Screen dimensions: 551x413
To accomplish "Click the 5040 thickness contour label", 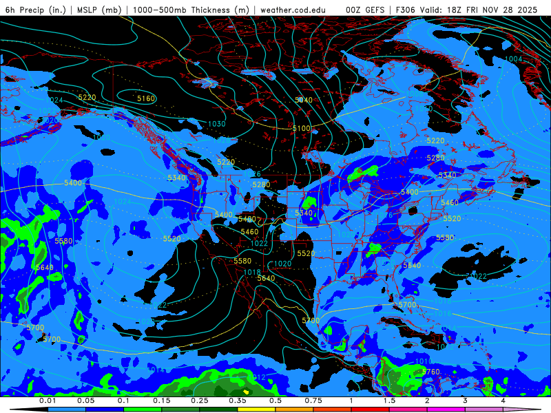I will [x=303, y=100].
